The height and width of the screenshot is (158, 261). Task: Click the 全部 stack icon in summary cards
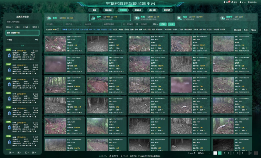pos(49,18)
